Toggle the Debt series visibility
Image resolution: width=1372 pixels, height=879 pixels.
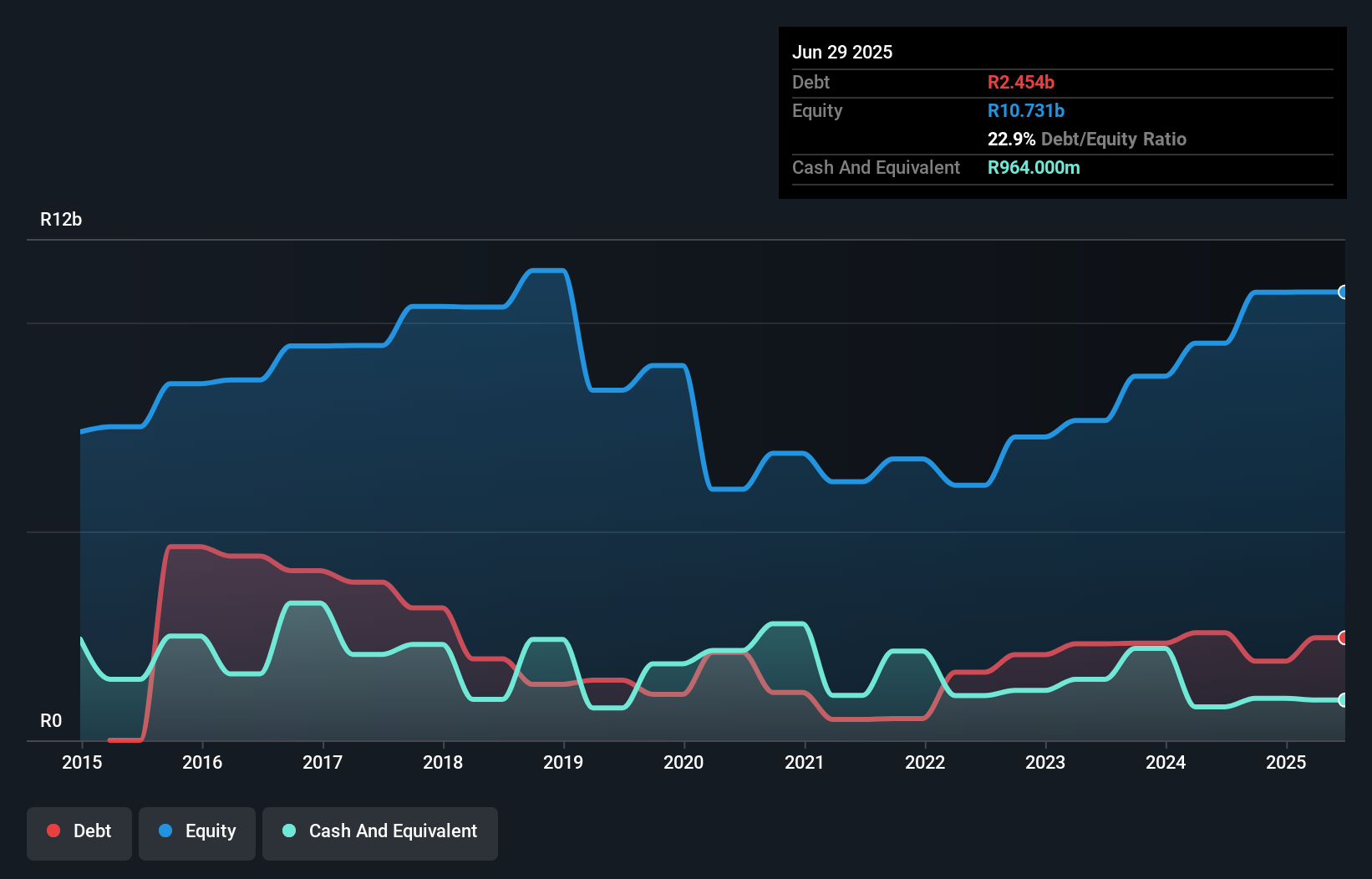(x=79, y=831)
